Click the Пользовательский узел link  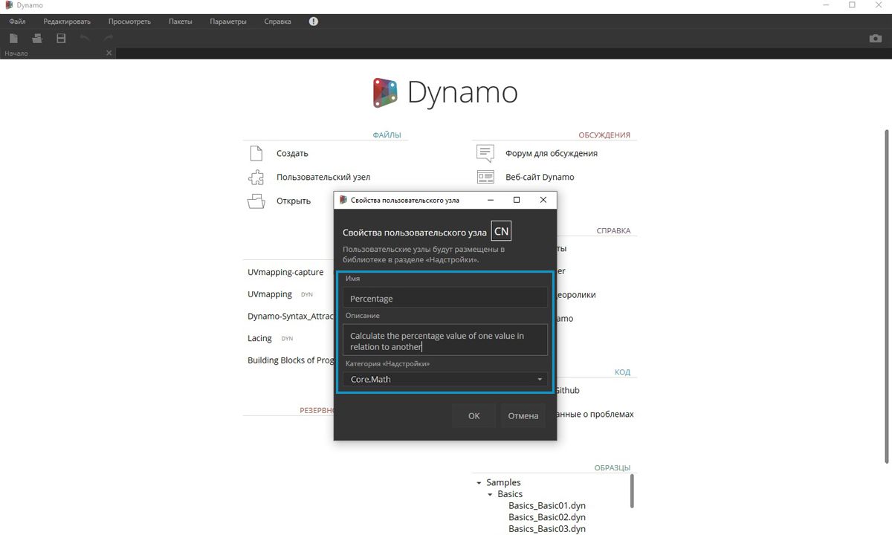click(x=323, y=177)
